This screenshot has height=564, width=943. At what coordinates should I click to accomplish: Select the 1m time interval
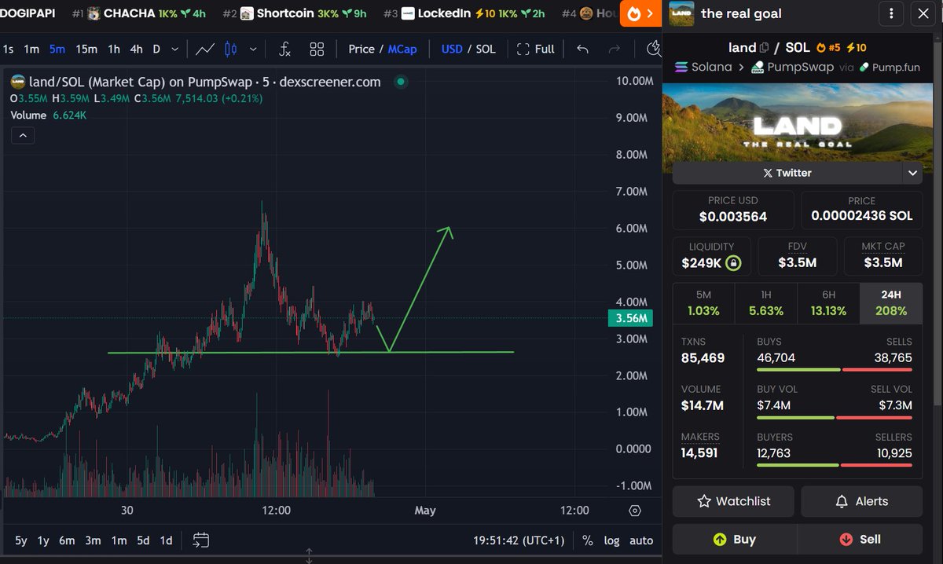coord(31,49)
